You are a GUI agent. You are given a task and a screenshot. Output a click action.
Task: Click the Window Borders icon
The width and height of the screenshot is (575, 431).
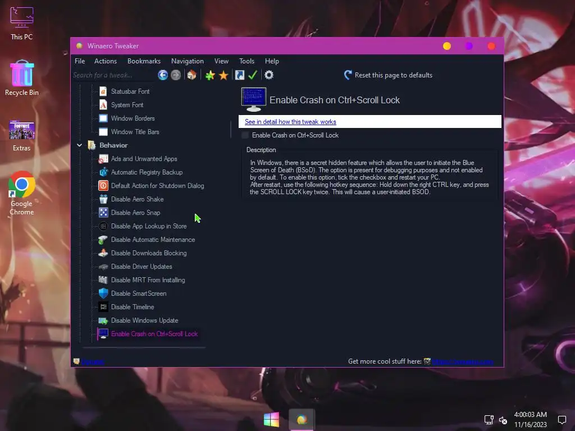point(103,118)
